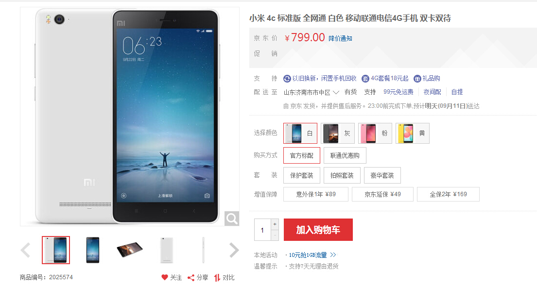Show previous thumbnails with left arrow
The width and height of the screenshot is (537, 287).
click(26, 250)
